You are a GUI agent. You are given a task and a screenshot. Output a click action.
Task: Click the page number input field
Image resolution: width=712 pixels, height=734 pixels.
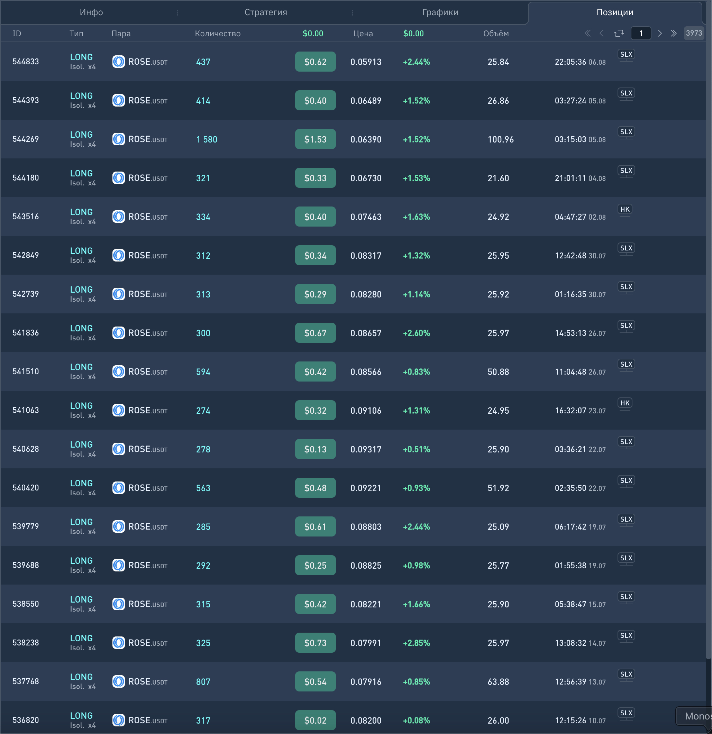[640, 33]
